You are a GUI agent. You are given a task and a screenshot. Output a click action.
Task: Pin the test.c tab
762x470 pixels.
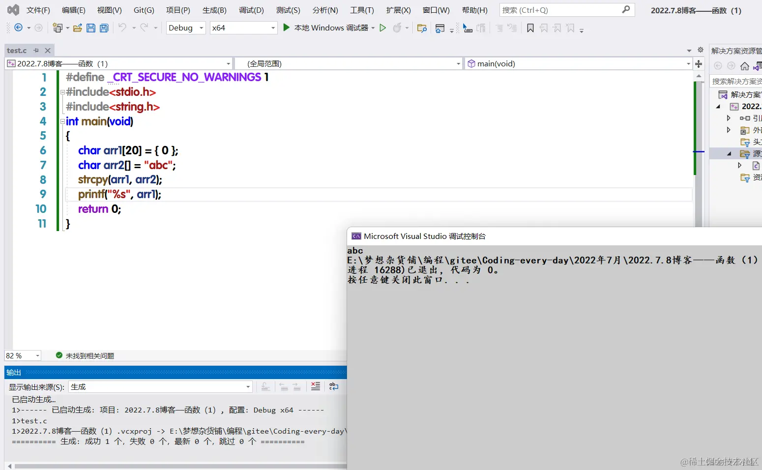coord(36,50)
